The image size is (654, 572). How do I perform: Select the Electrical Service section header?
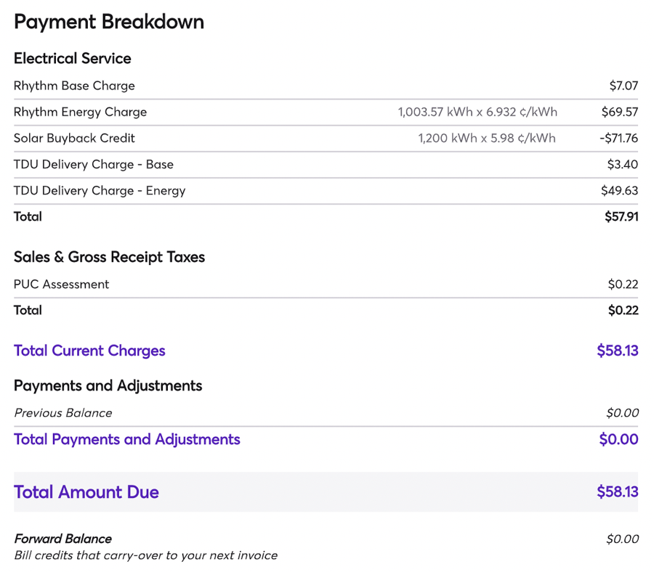pos(72,58)
